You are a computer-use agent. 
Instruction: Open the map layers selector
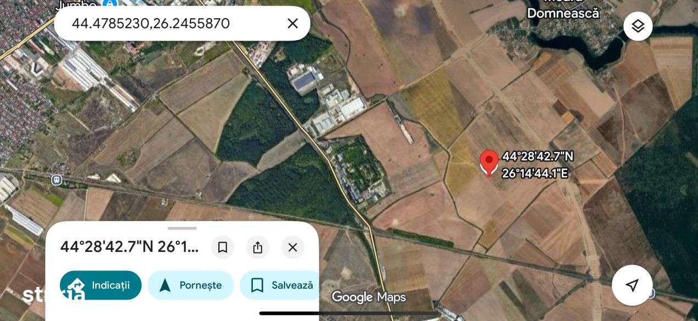(638, 26)
